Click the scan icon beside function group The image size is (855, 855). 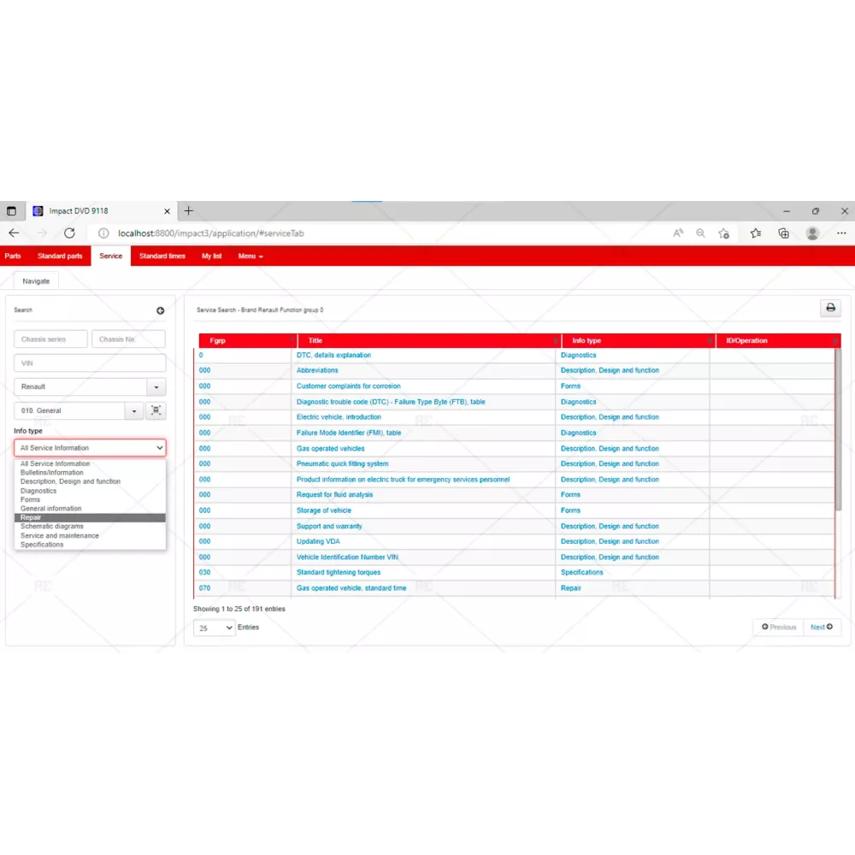(156, 411)
